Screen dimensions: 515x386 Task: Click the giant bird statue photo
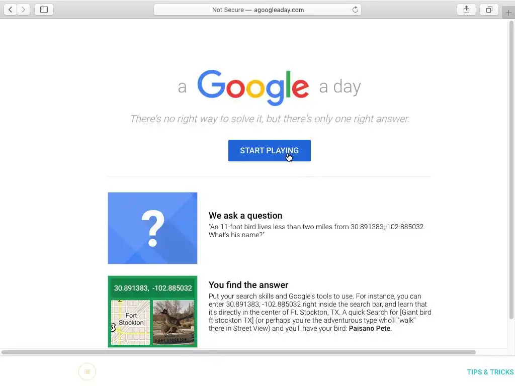[174, 322]
